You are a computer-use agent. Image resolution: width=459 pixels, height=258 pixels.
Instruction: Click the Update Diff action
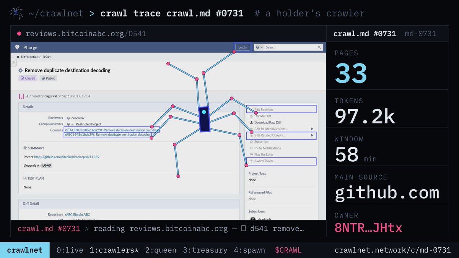click(x=263, y=116)
